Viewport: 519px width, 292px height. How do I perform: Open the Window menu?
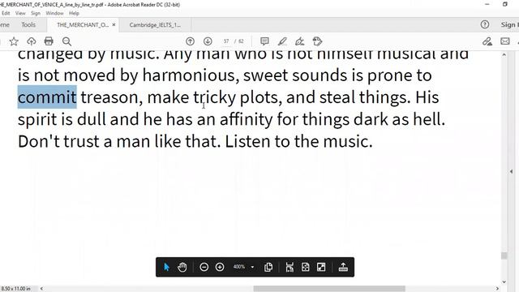[x=54, y=13]
